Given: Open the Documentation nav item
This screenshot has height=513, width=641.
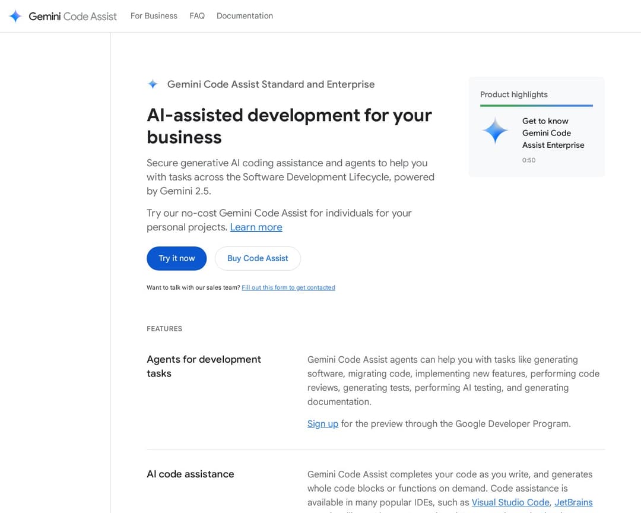Looking at the screenshot, I should click(x=245, y=16).
